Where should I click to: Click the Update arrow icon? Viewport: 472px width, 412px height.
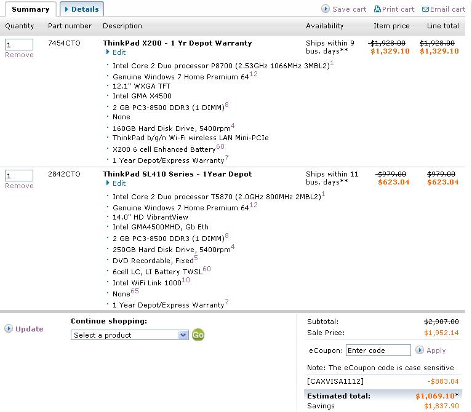click(x=9, y=329)
